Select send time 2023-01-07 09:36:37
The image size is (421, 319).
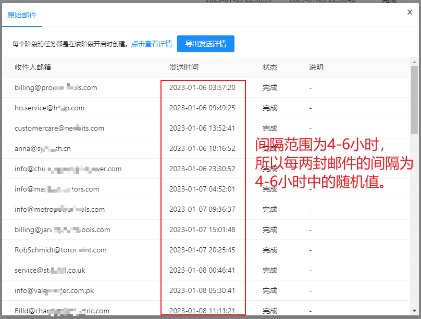pyautogui.click(x=202, y=209)
